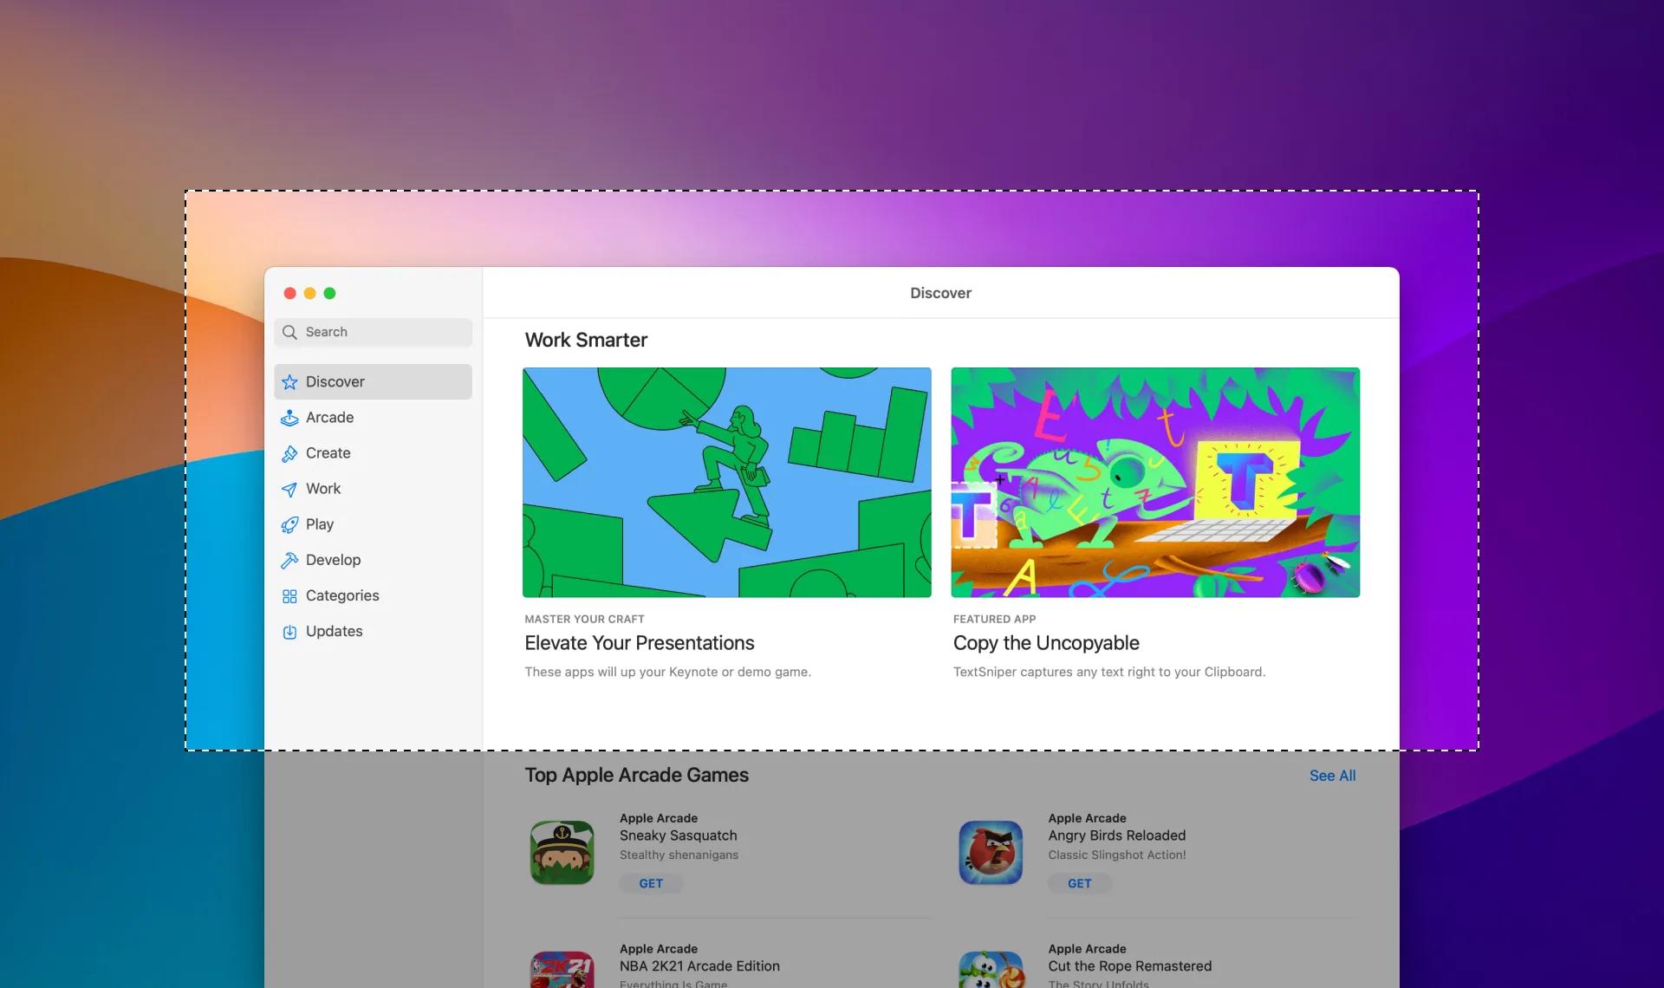The image size is (1664, 988).
Task: Click the Work Smarter section heading
Action: [586, 340]
